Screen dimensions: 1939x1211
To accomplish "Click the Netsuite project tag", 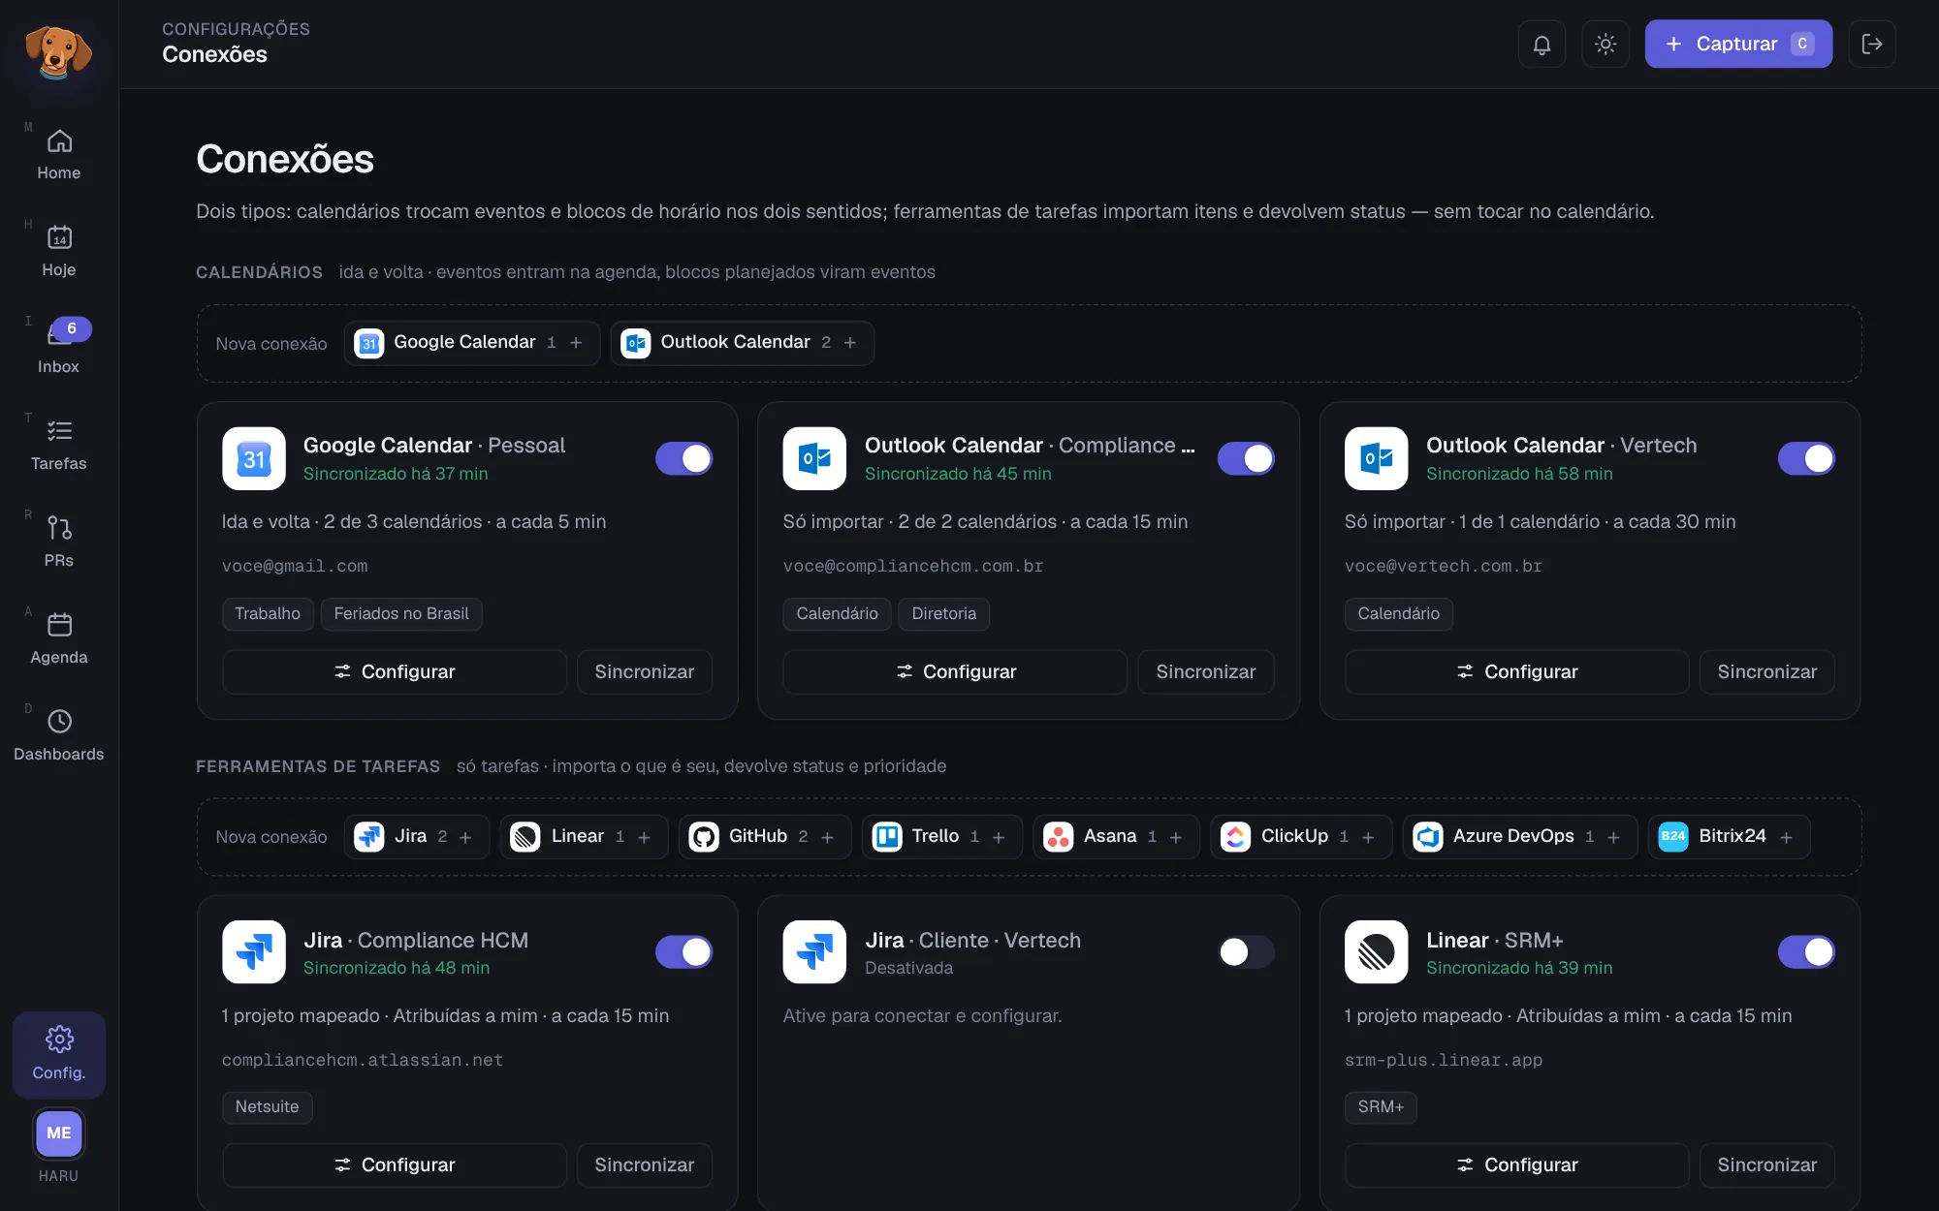I will (267, 1106).
